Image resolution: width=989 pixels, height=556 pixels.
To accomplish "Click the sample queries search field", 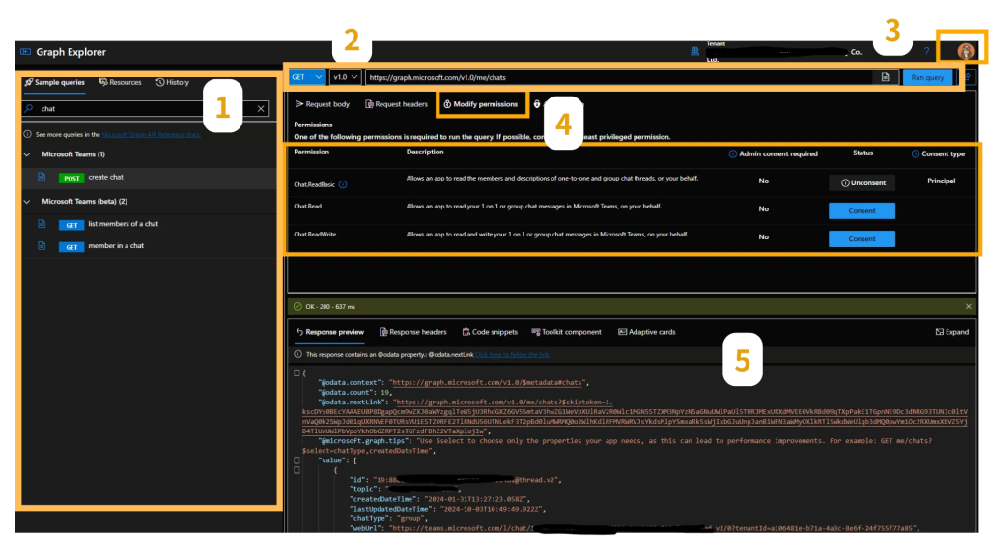I will click(x=146, y=108).
